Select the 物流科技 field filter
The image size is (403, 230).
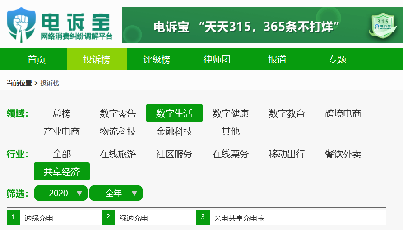click(118, 131)
